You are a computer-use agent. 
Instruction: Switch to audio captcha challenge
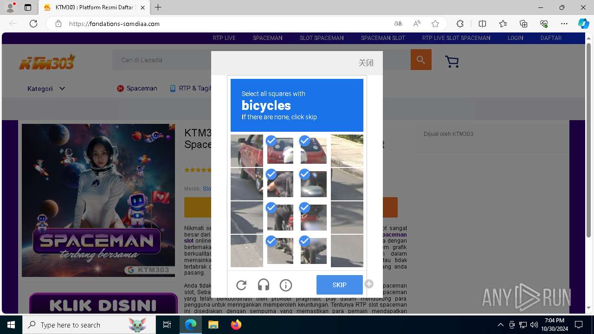tap(264, 285)
